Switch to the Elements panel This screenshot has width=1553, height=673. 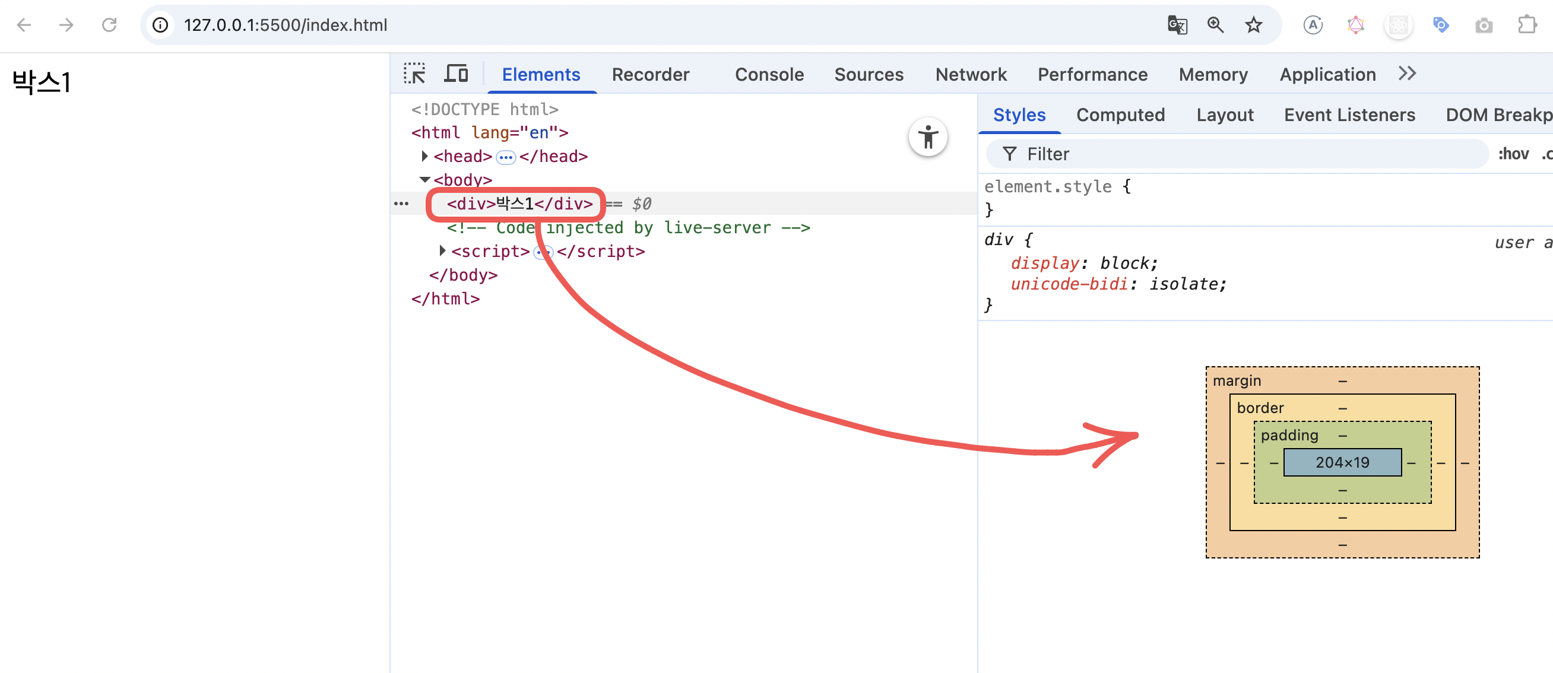[541, 74]
